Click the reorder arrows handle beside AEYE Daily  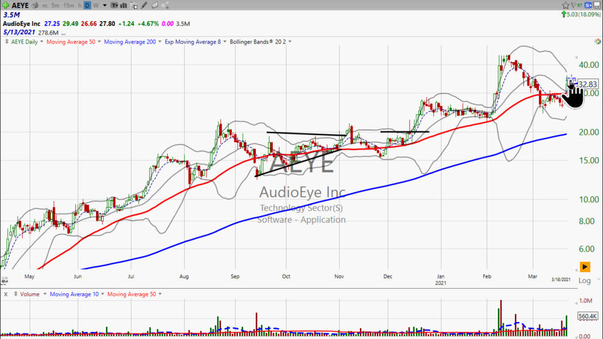(6, 41)
